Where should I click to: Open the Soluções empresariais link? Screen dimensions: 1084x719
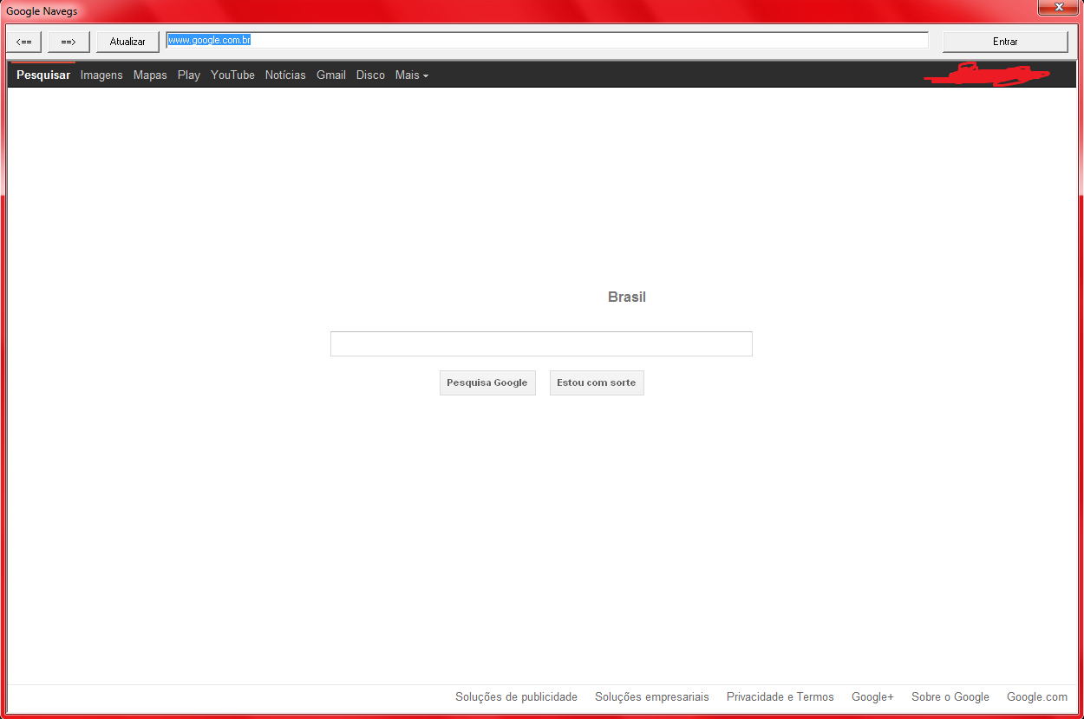[x=652, y=697]
